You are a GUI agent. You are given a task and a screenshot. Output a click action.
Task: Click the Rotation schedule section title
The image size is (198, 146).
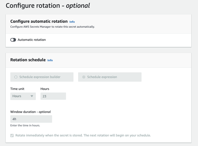click(x=28, y=60)
